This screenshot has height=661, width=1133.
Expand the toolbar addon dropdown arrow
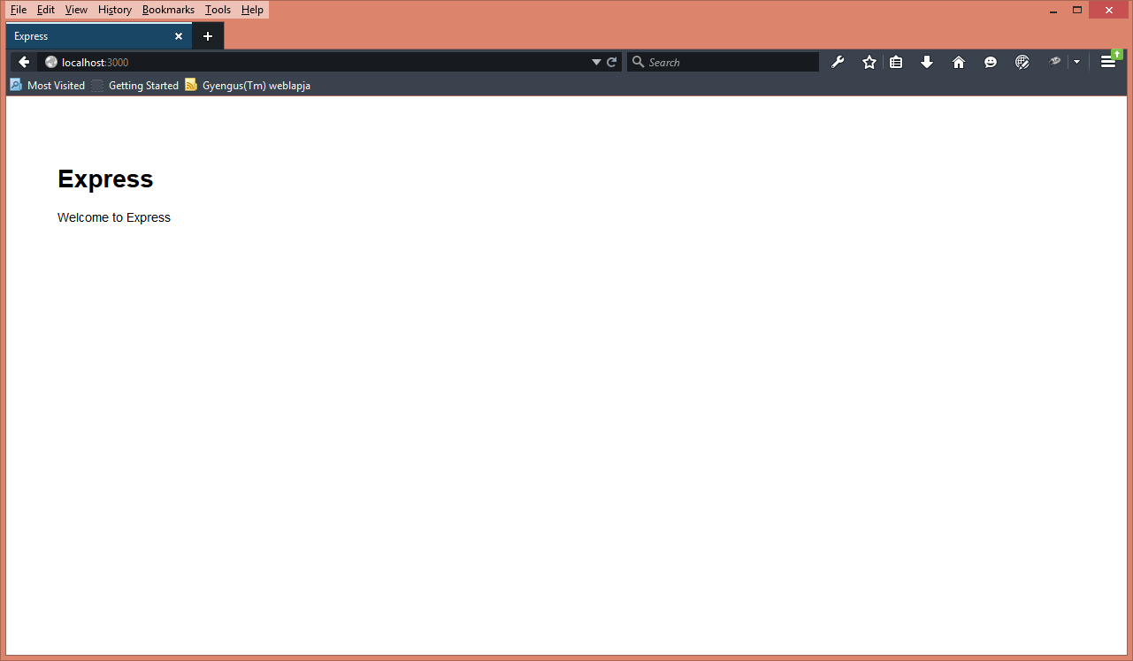coord(1076,62)
